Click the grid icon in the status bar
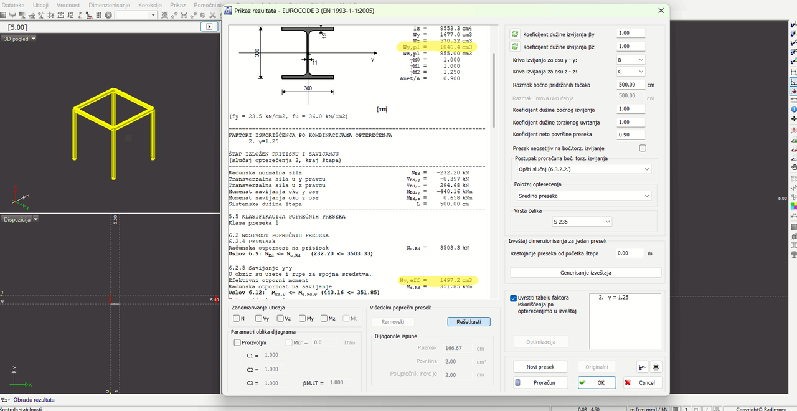 [676, 409]
